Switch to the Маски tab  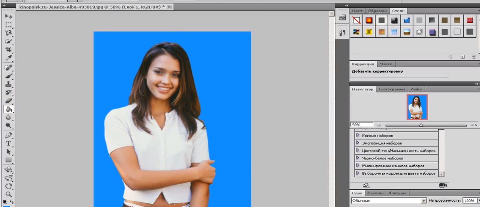[386, 64]
